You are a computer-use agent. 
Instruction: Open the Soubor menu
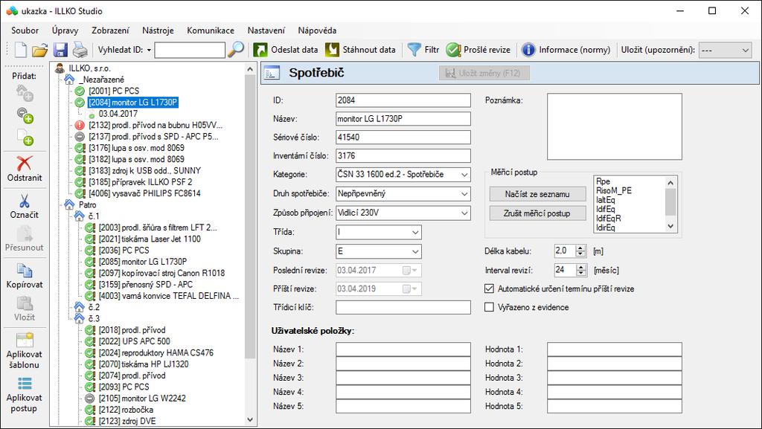point(25,30)
